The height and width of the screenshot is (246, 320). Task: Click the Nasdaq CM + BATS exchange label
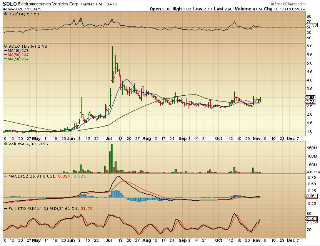point(99,4)
